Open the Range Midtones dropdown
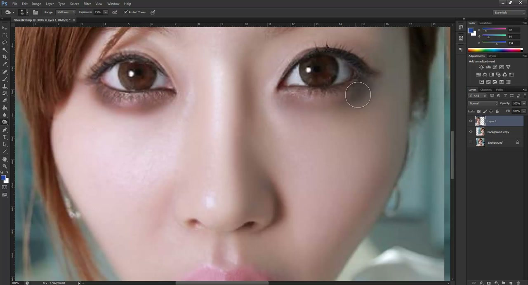 pyautogui.click(x=65, y=12)
